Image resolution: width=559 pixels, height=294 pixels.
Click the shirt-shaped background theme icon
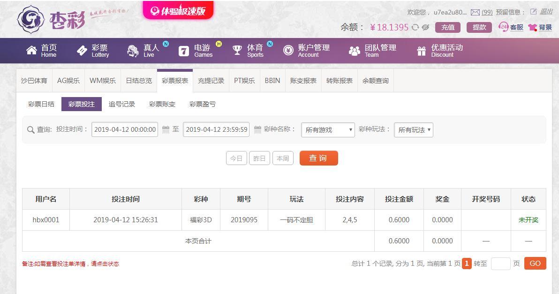tap(532, 28)
